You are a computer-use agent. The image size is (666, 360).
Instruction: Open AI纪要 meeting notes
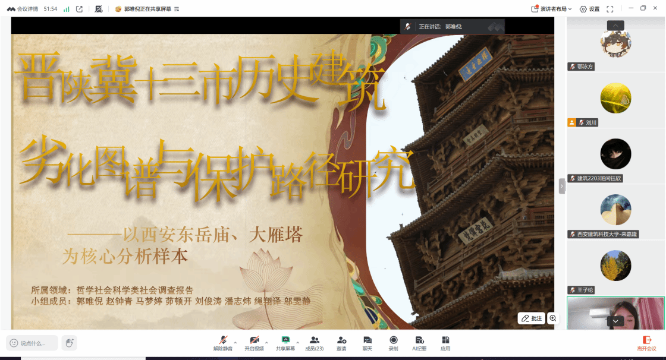pos(419,343)
